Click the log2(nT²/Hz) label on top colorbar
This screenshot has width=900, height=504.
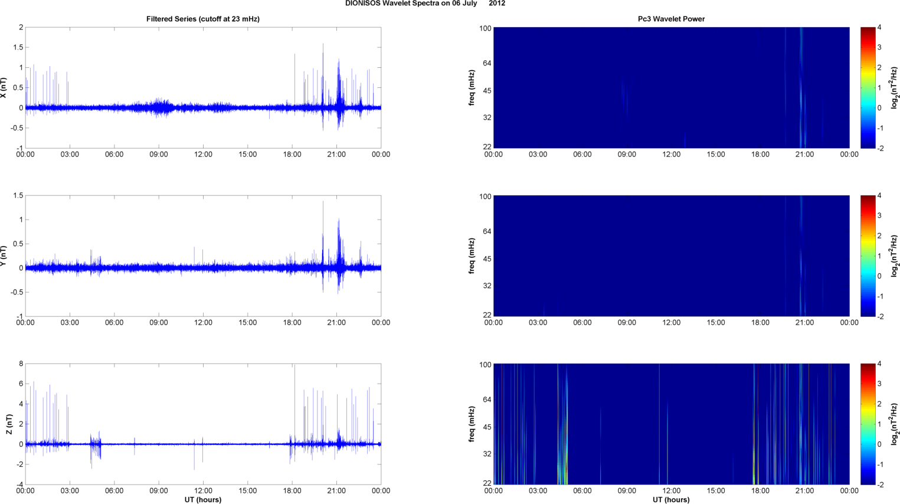coord(895,87)
